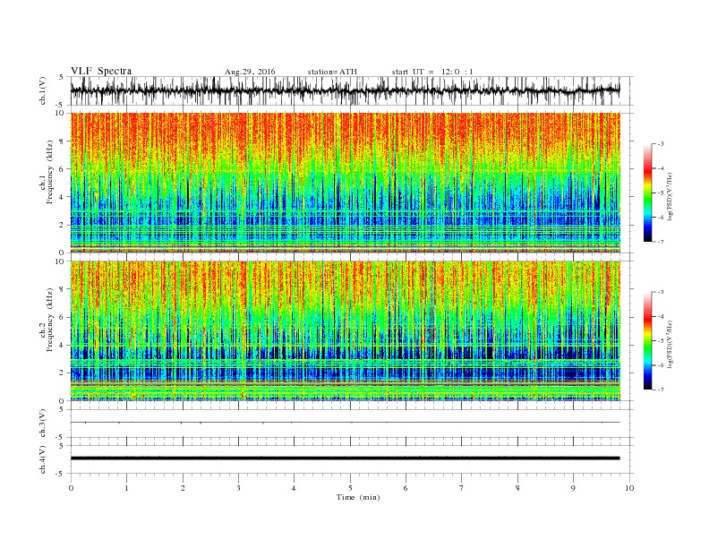This screenshot has width=709, height=548.
Task: Click the "6" tick on the time axis
Action: (x=406, y=488)
